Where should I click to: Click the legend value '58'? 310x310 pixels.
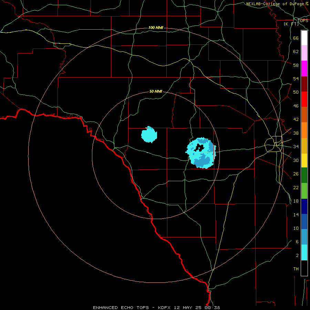(x=296, y=65)
